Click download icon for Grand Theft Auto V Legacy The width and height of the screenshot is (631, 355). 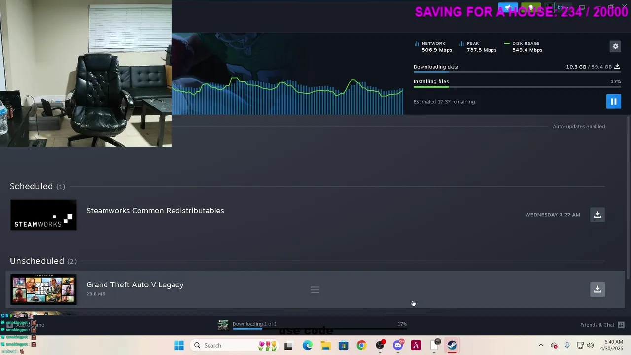point(597,289)
